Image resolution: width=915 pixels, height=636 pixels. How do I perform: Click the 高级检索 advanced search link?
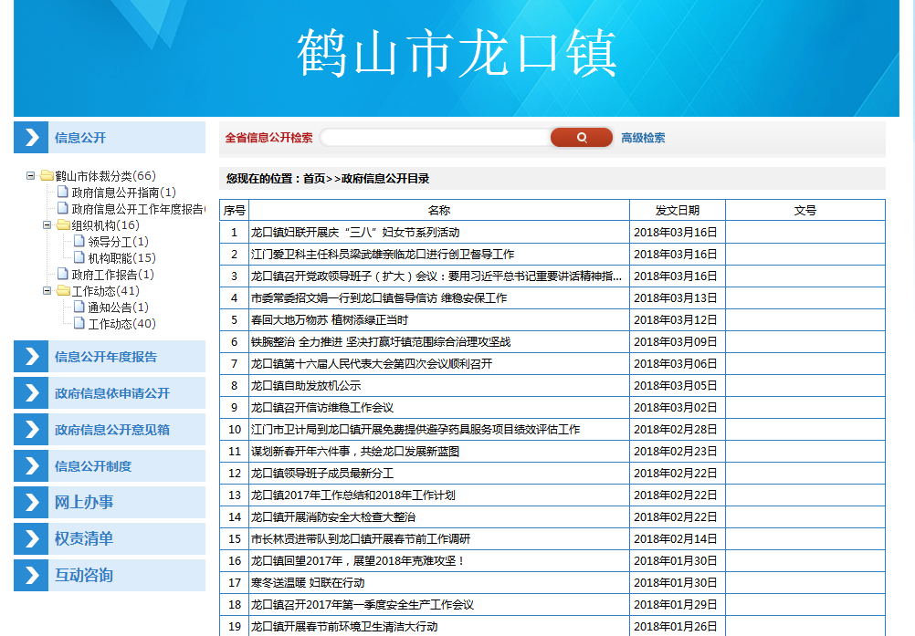pos(643,138)
